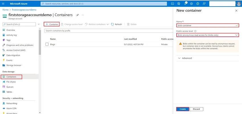Click firststorageaccountdemo breadcrumb link
This screenshot has width=242, height=114.
coord(24,10)
